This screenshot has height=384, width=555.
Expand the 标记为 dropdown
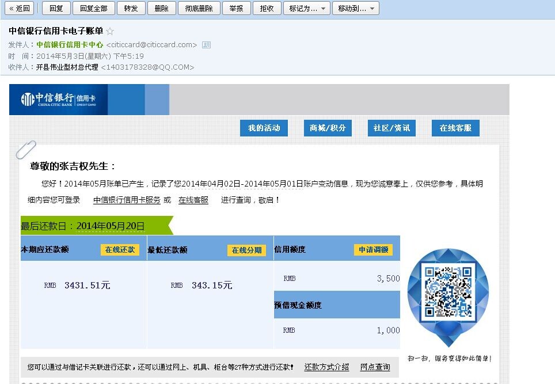307,9
